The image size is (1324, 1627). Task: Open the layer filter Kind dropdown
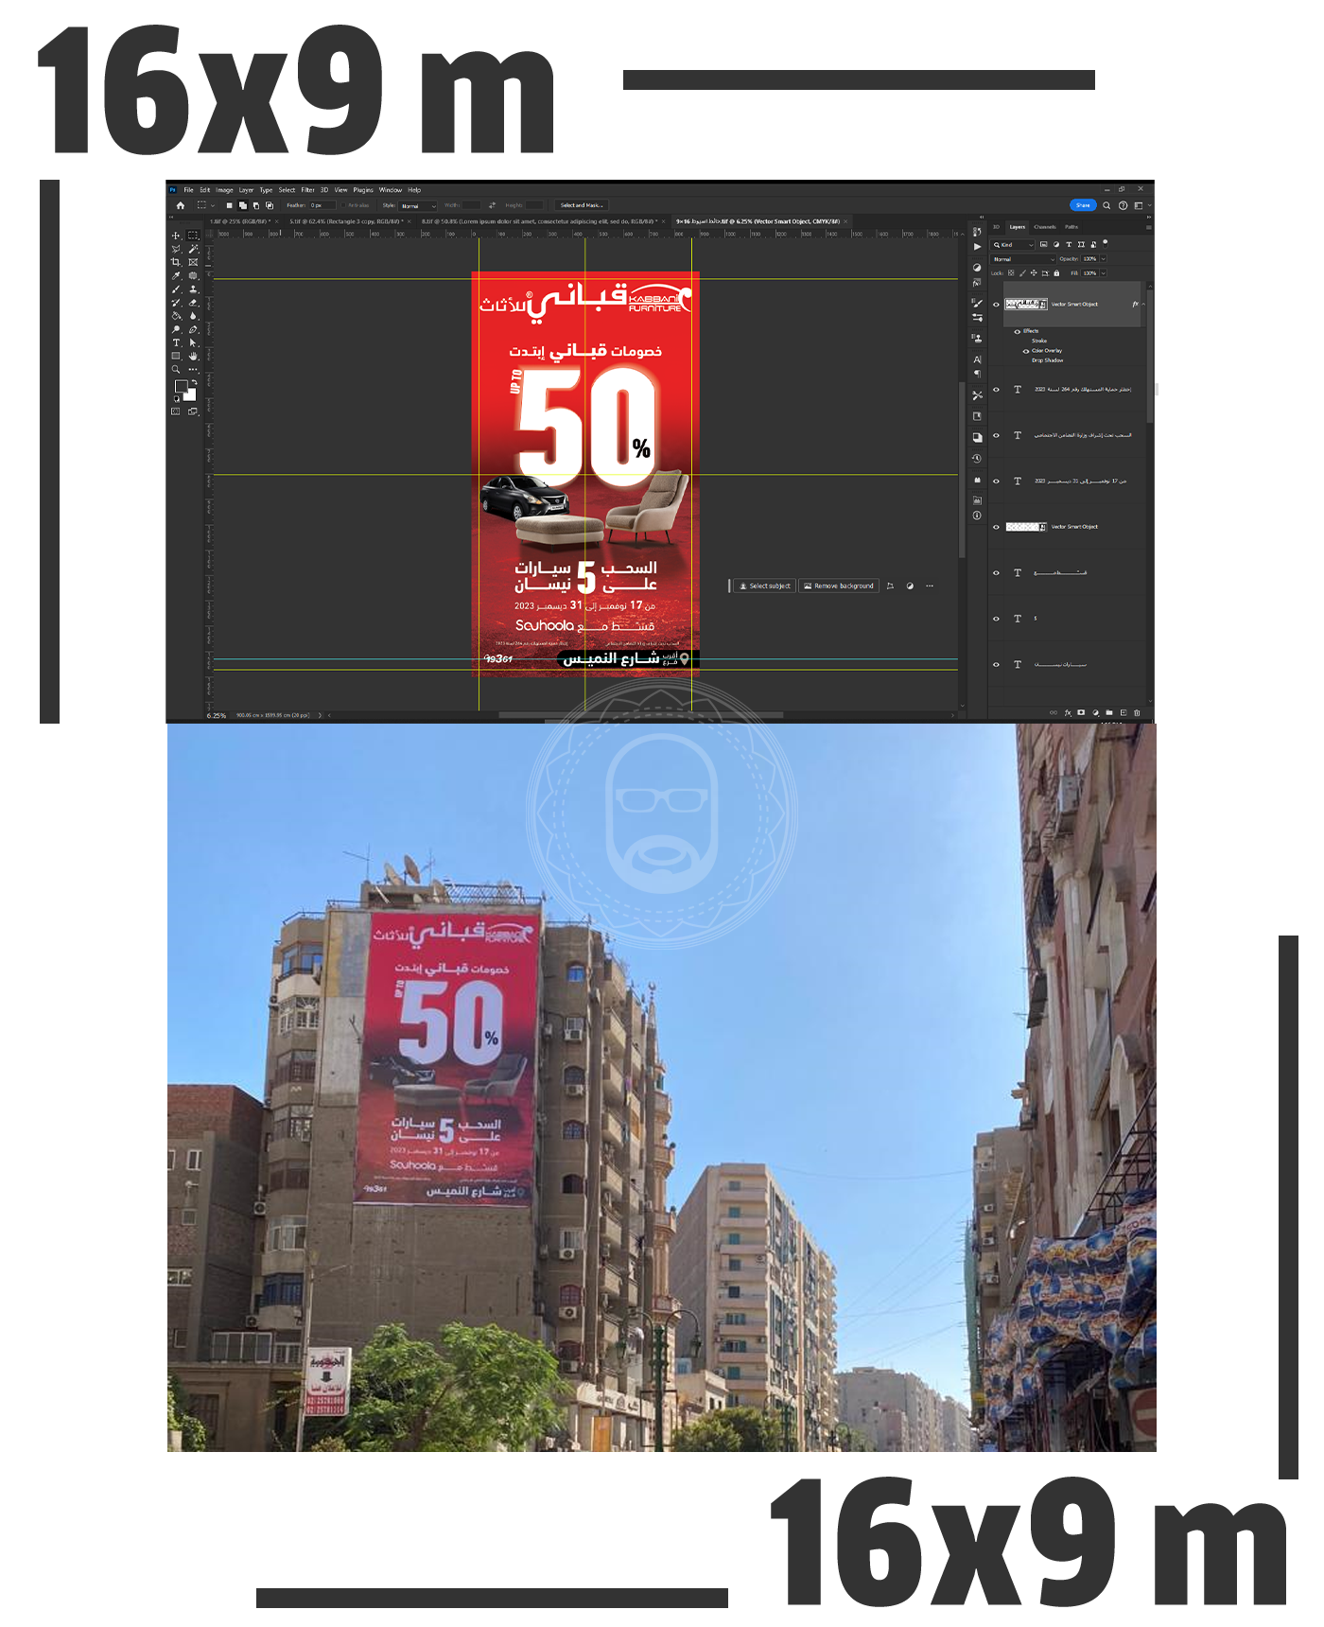(x=1013, y=245)
